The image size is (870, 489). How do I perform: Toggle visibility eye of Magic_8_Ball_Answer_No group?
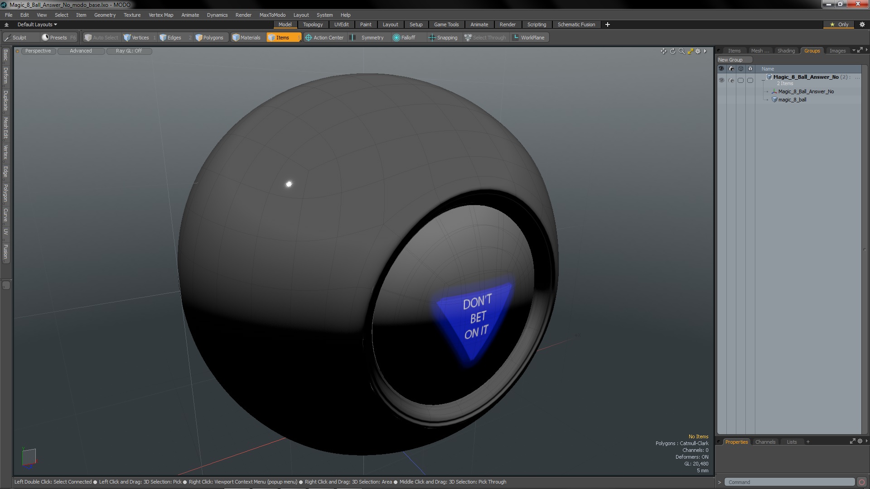pyautogui.click(x=721, y=80)
